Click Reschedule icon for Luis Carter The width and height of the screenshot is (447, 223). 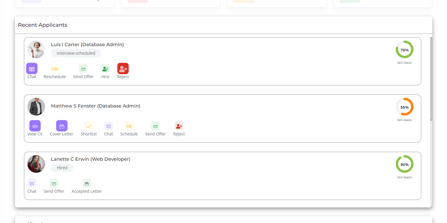coord(54,69)
